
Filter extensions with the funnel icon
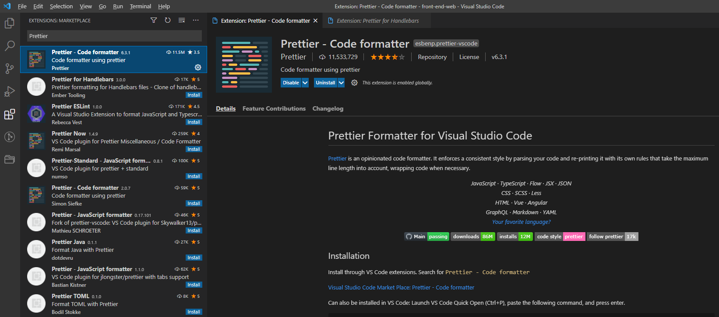(x=154, y=20)
